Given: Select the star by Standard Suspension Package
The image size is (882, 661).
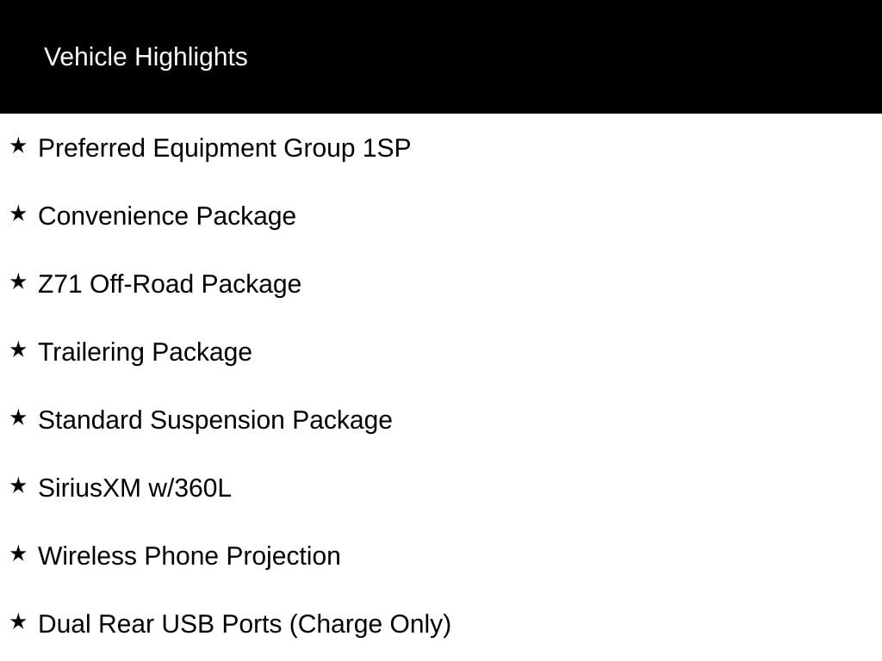Looking at the screenshot, I should (x=18, y=417).
